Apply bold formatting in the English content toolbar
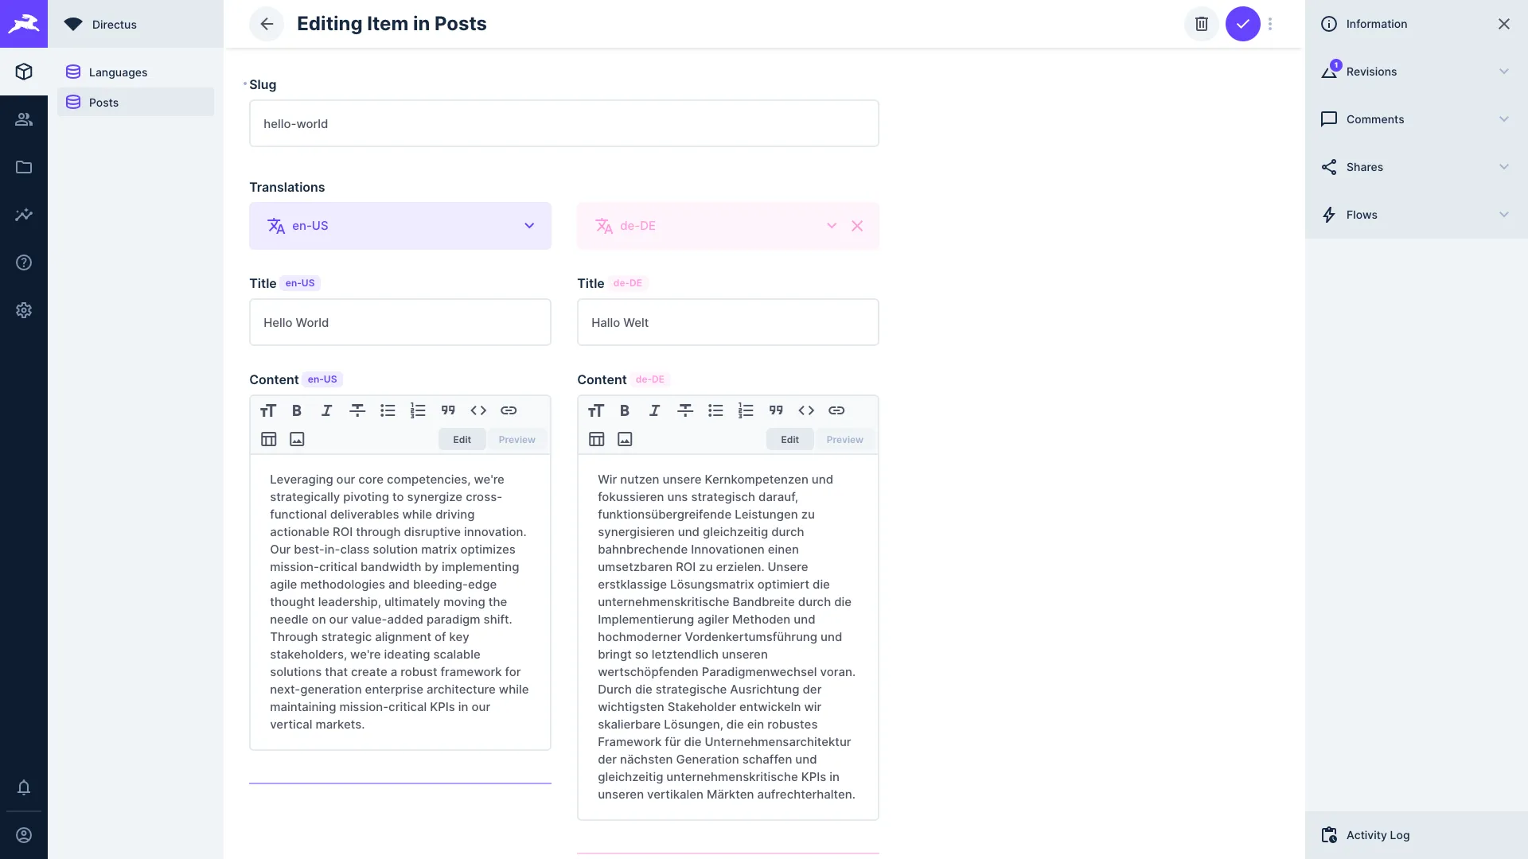Viewport: 1528px width, 859px height. point(296,410)
